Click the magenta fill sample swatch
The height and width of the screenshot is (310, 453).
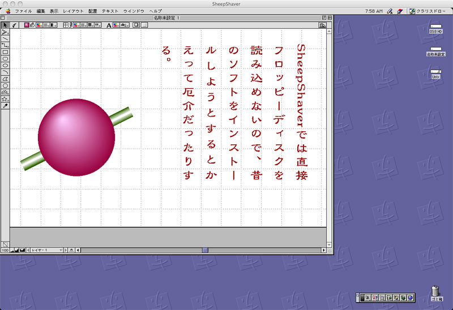[x=27, y=25]
